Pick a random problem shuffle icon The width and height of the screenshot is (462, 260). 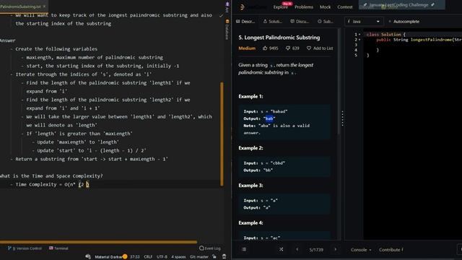(x=282, y=249)
